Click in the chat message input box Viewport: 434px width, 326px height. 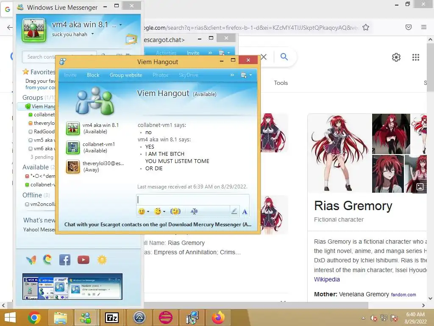[x=193, y=200]
